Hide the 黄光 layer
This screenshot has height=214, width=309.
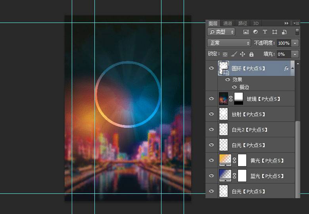211,160
